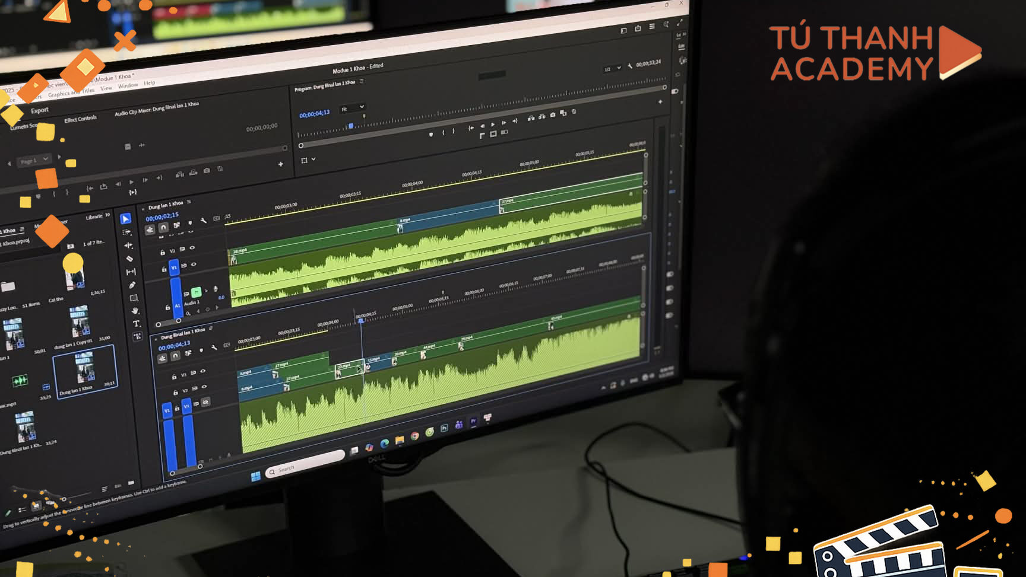
Task: Open Program monitor wrench settings
Action: point(630,66)
